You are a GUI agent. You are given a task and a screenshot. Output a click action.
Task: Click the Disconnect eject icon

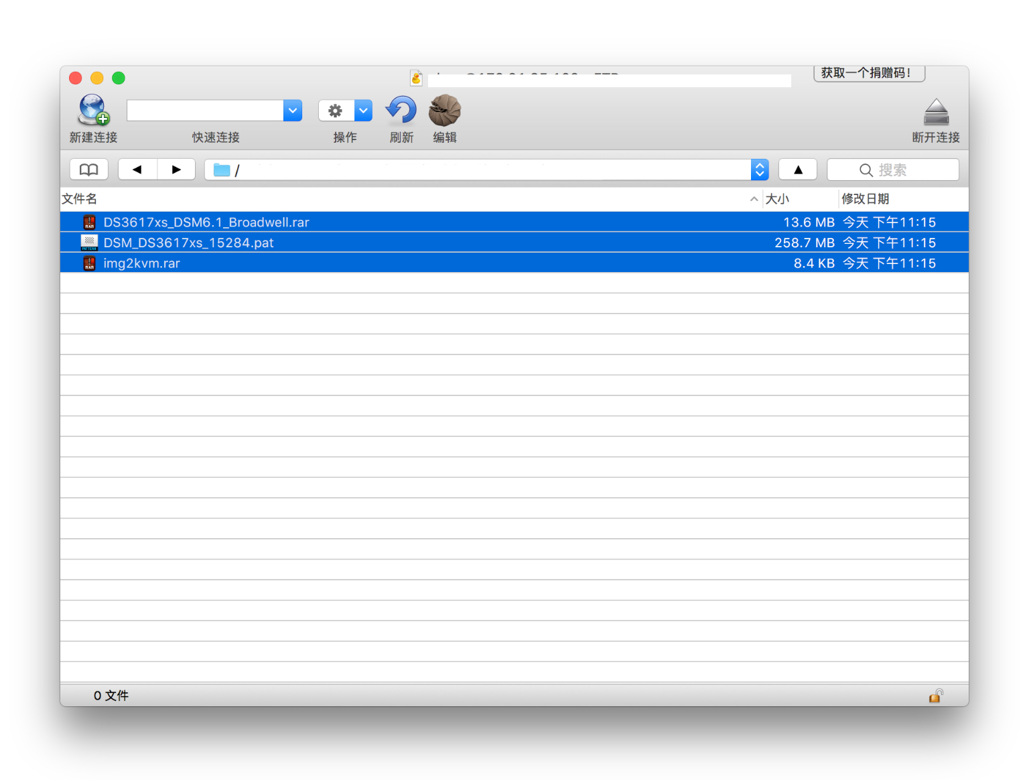pyautogui.click(x=936, y=112)
